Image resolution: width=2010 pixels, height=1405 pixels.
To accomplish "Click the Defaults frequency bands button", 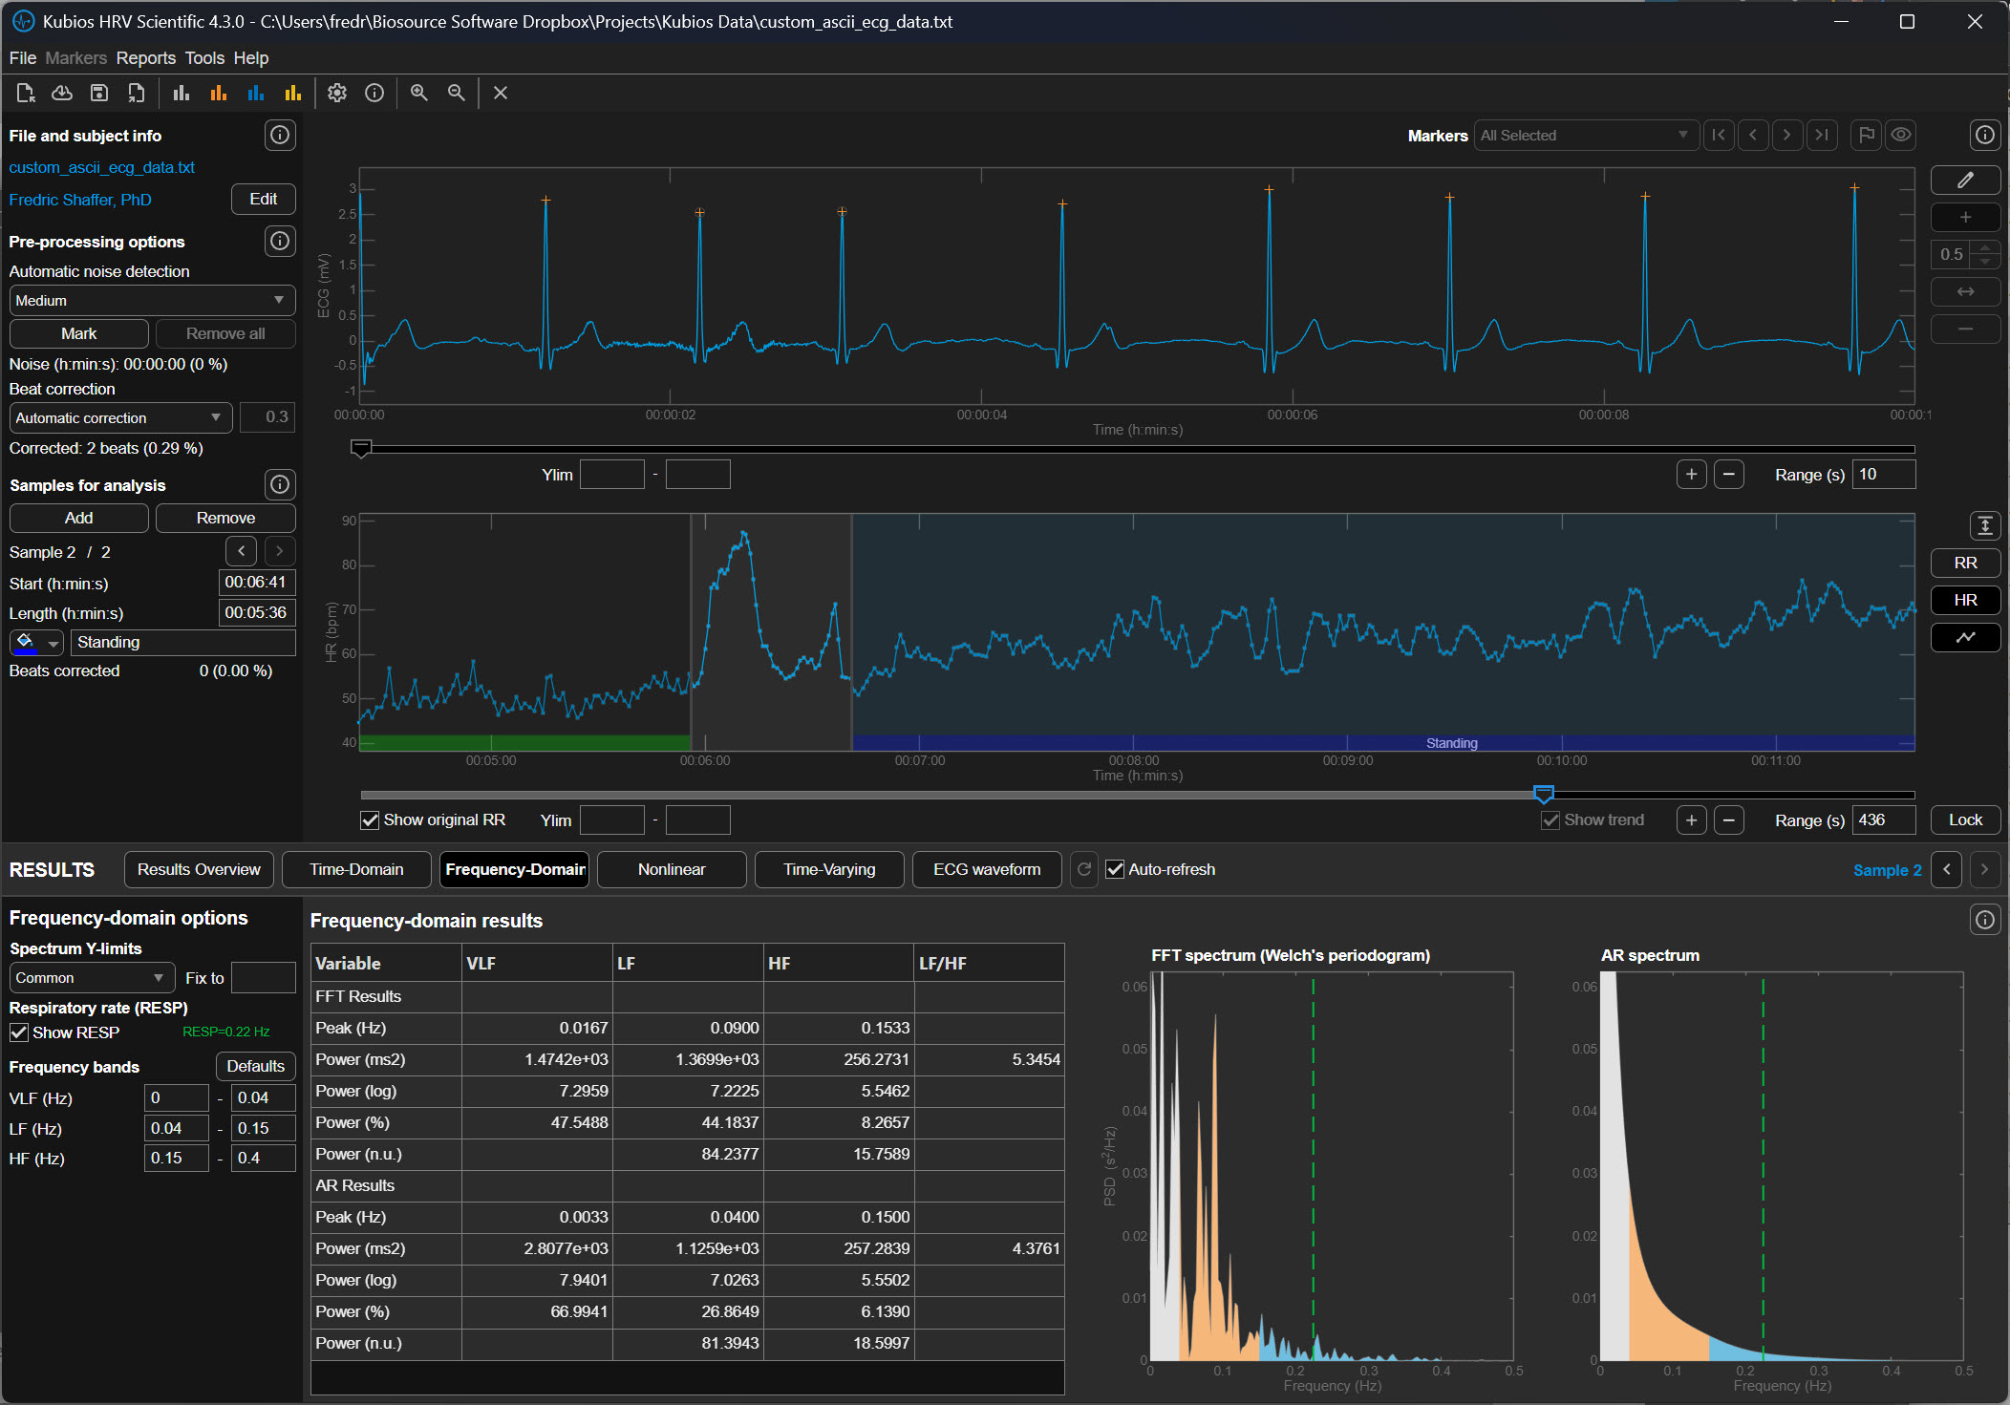I will [255, 1066].
